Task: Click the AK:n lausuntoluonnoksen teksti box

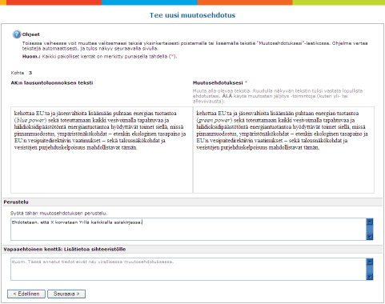Action: 102,150
